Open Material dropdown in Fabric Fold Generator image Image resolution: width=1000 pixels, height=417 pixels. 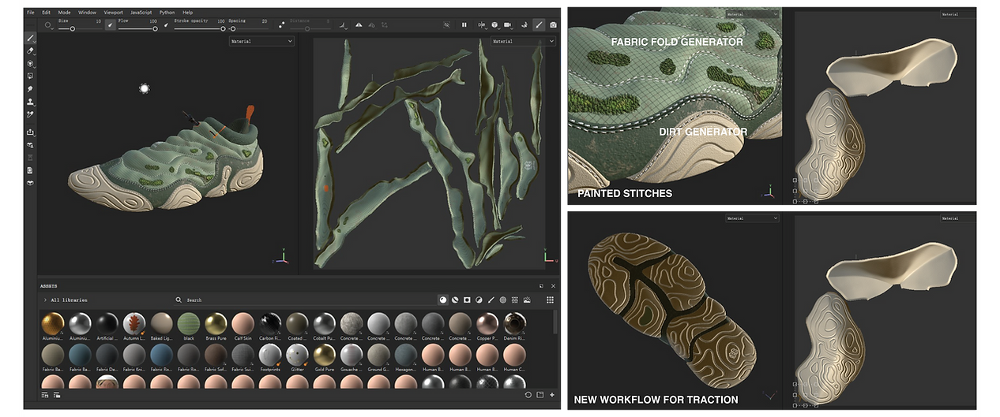752,14
